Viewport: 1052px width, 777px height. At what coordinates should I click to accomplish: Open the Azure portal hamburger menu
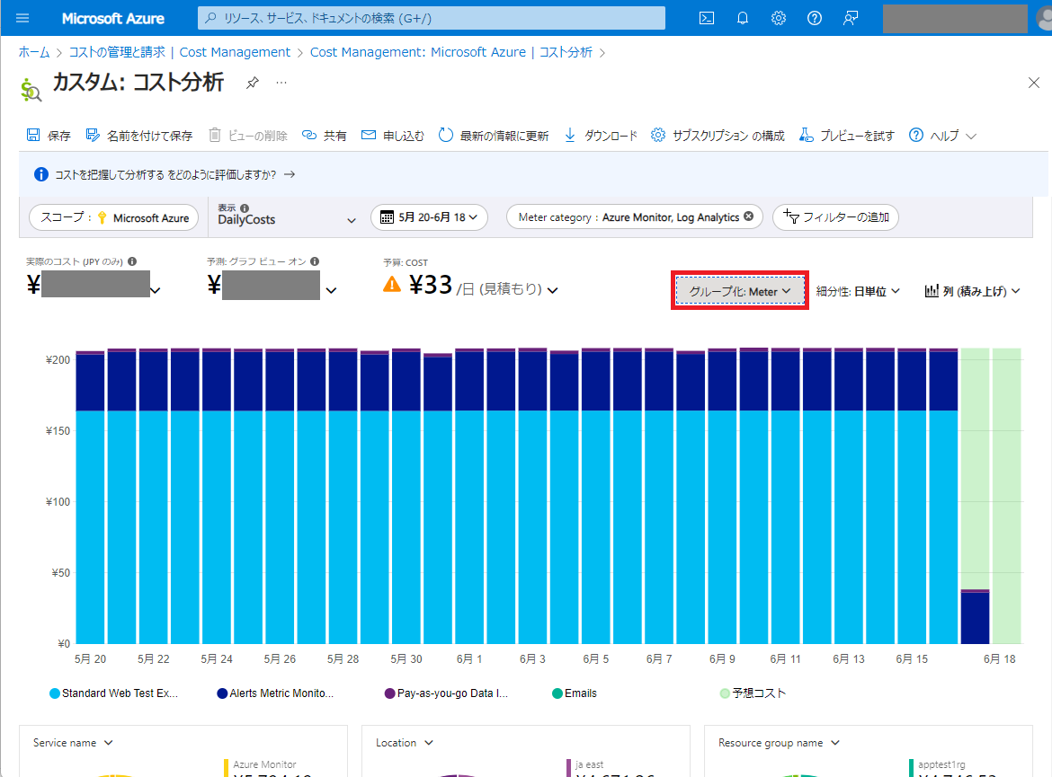coord(22,18)
